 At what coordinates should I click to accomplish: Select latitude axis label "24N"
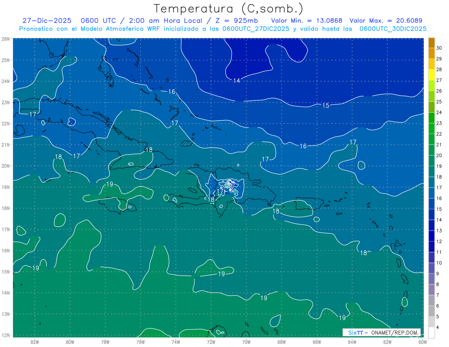click(x=5, y=81)
